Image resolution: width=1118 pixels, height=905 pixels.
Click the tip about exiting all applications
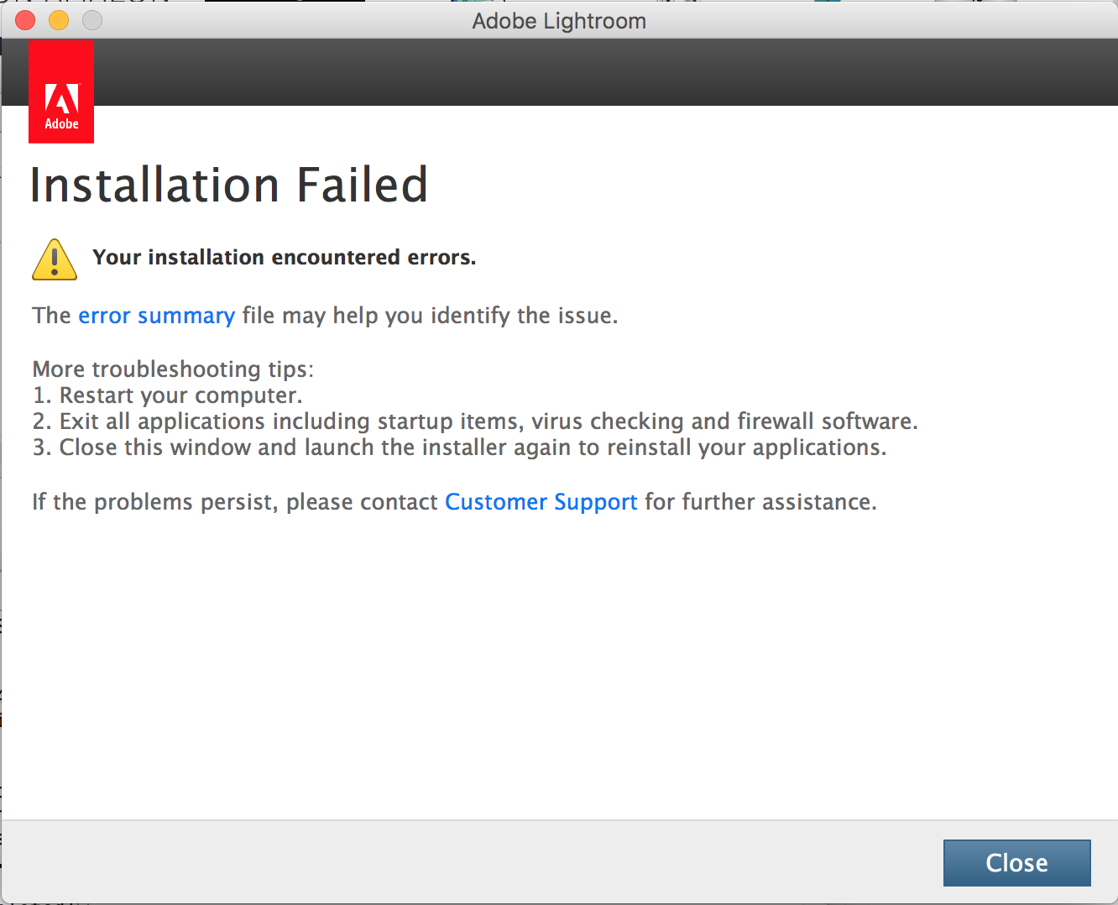click(x=475, y=421)
